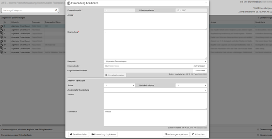The height and width of the screenshot is (139, 272).
Task: Click Durchsuchen to upload letter
Action: coord(200,71)
